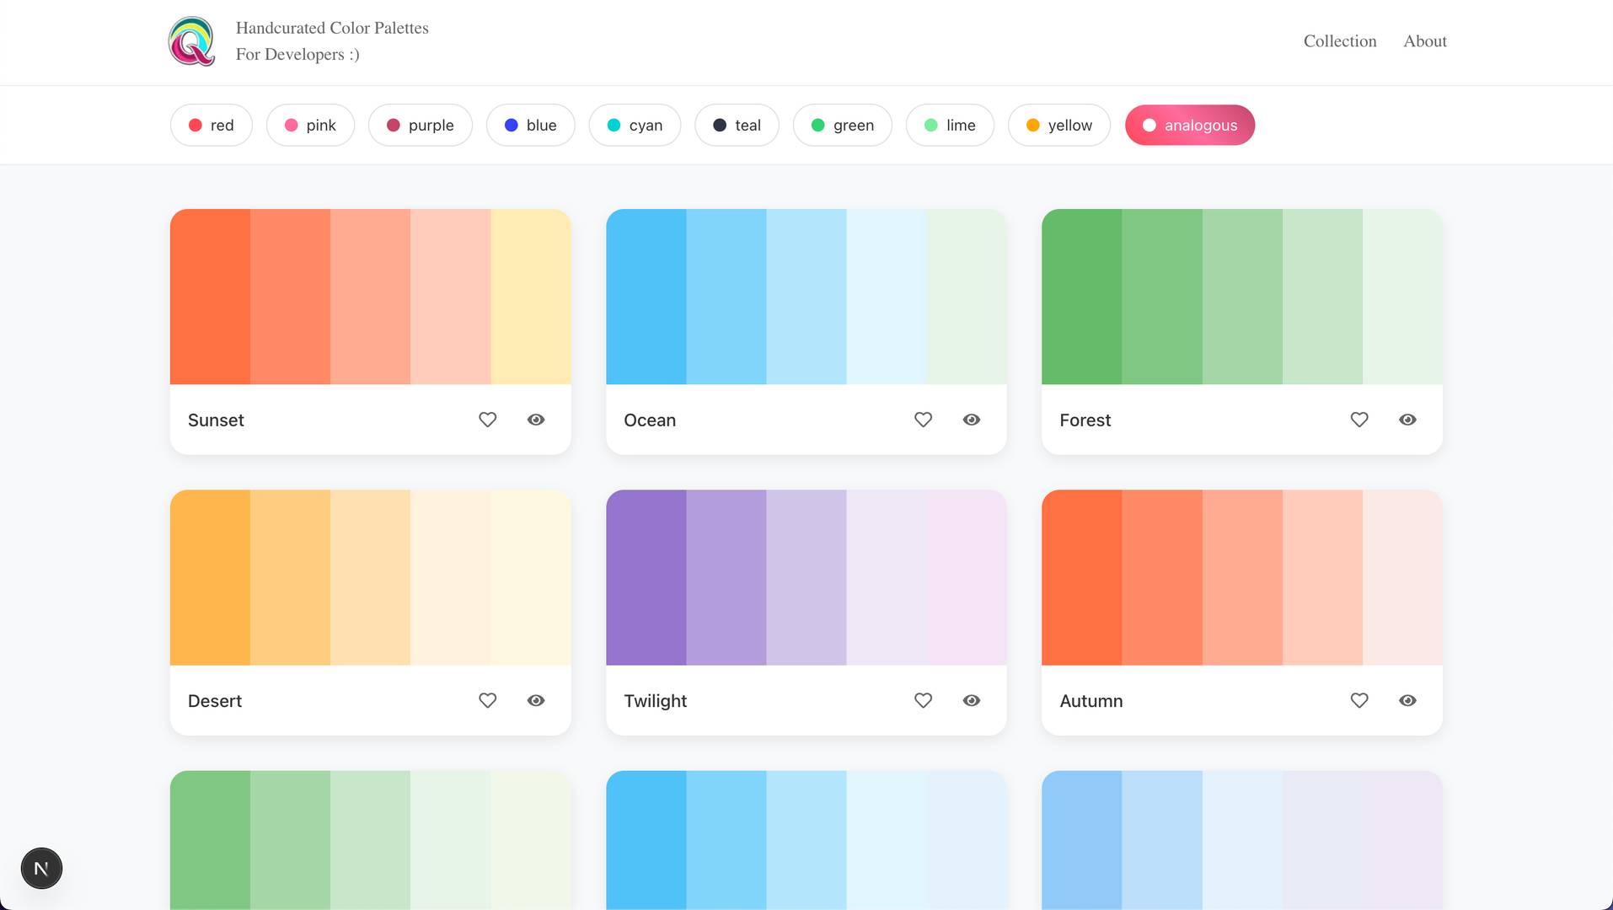This screenshot has width=1613, height=910.
Task: Click the Autumn palette title
Action: point(1091,700)
